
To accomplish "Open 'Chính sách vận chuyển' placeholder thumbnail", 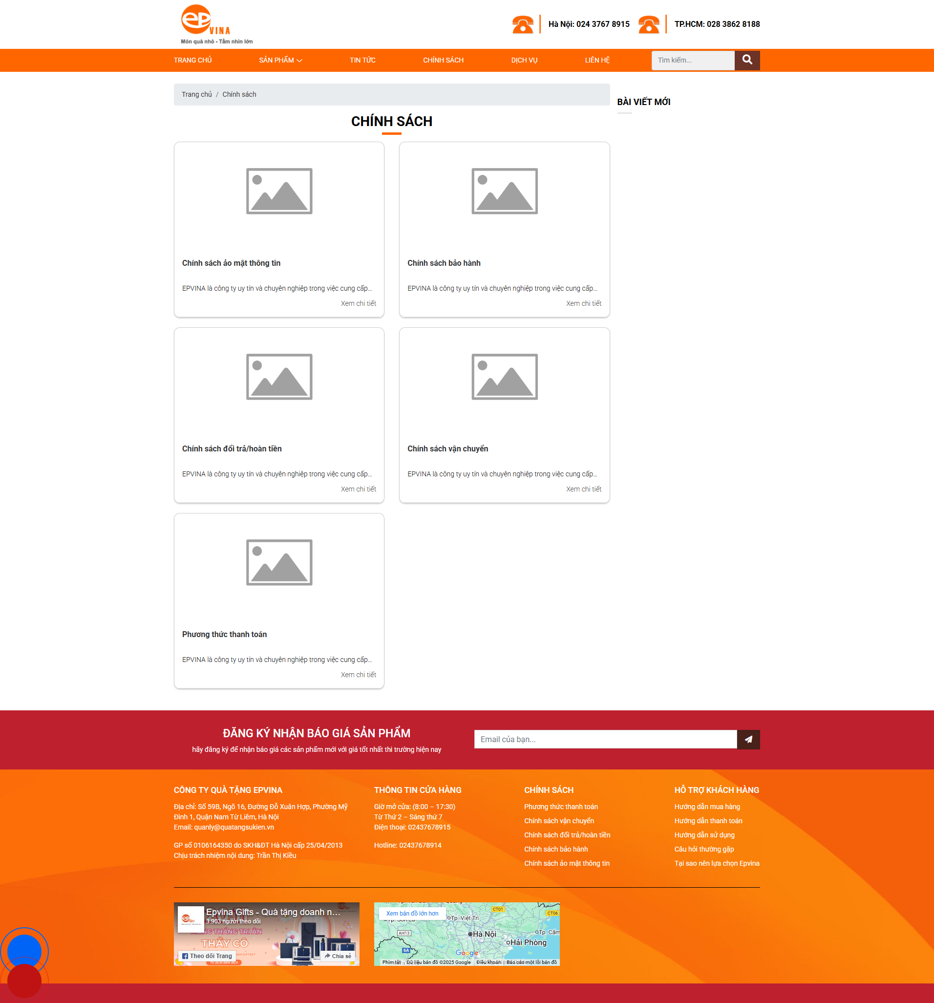I will click(504, 377).
